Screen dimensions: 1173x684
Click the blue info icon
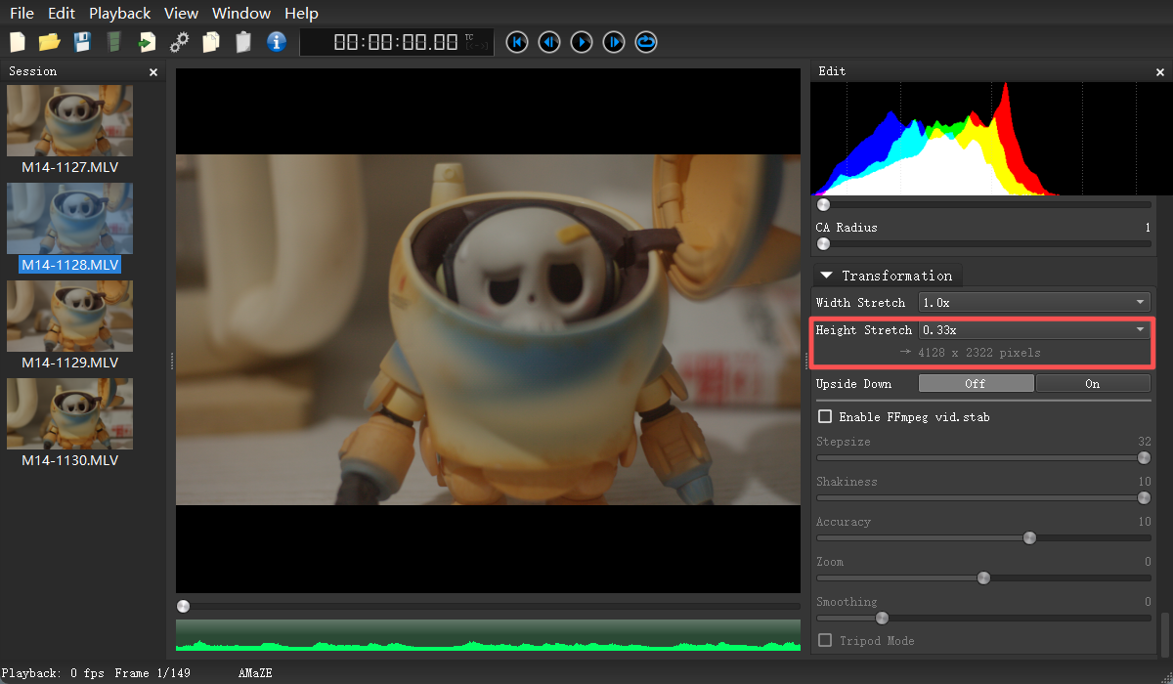tap(277, 42)
